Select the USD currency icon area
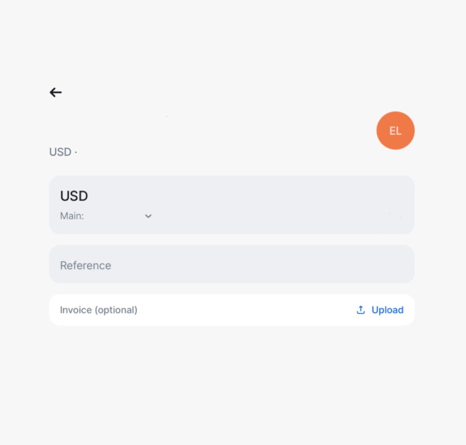 tap(61, 152)
